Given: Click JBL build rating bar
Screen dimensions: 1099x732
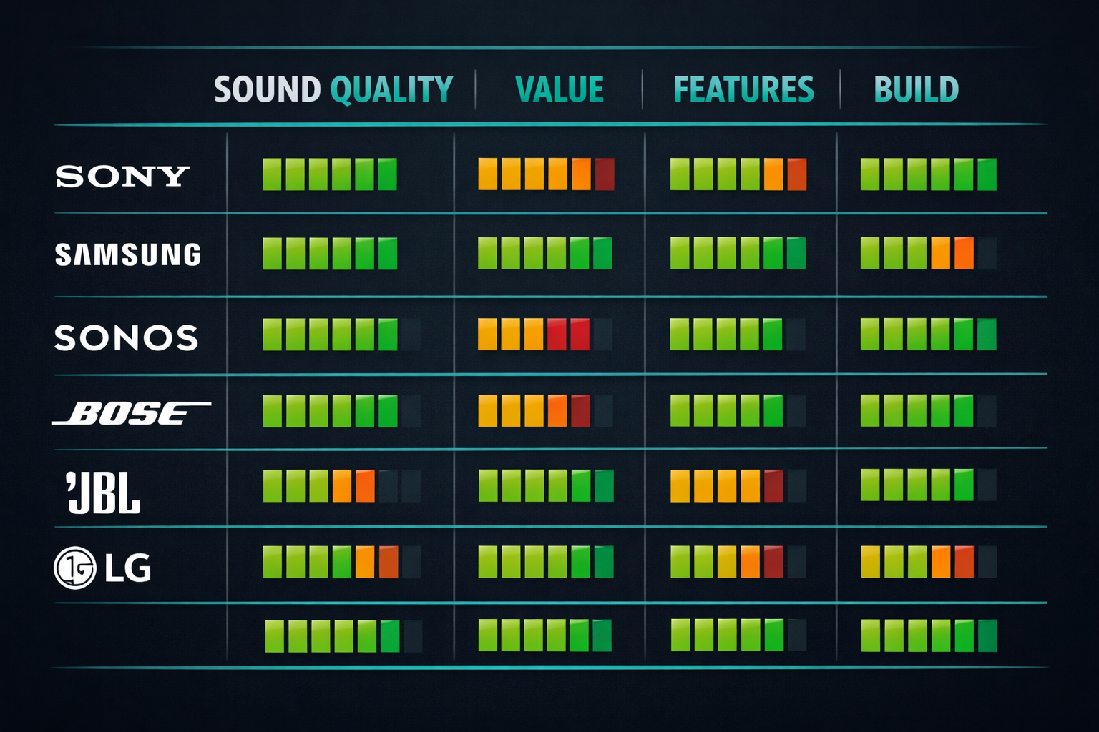Looking at the screenshot, I should coord(929,485).
